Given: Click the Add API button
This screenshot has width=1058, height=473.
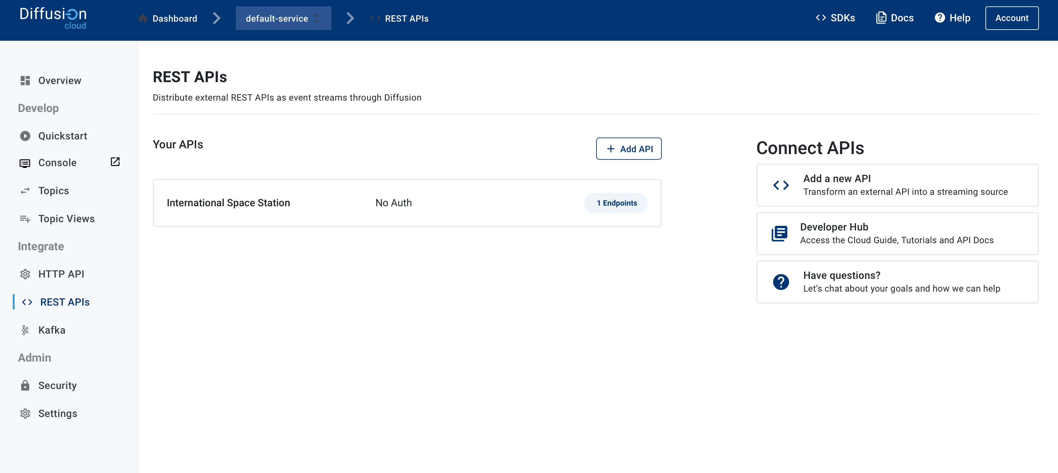Looking at the screenshot, I should tap(629, 149).
